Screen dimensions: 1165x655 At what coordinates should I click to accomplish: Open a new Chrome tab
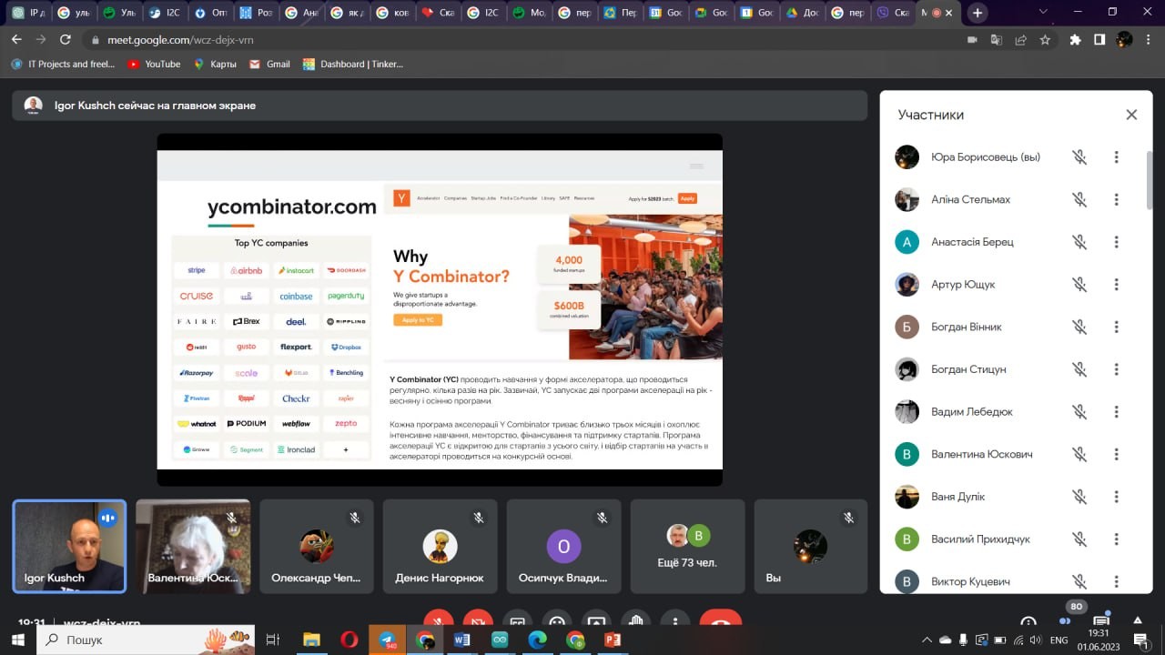[x=978, y=13]
